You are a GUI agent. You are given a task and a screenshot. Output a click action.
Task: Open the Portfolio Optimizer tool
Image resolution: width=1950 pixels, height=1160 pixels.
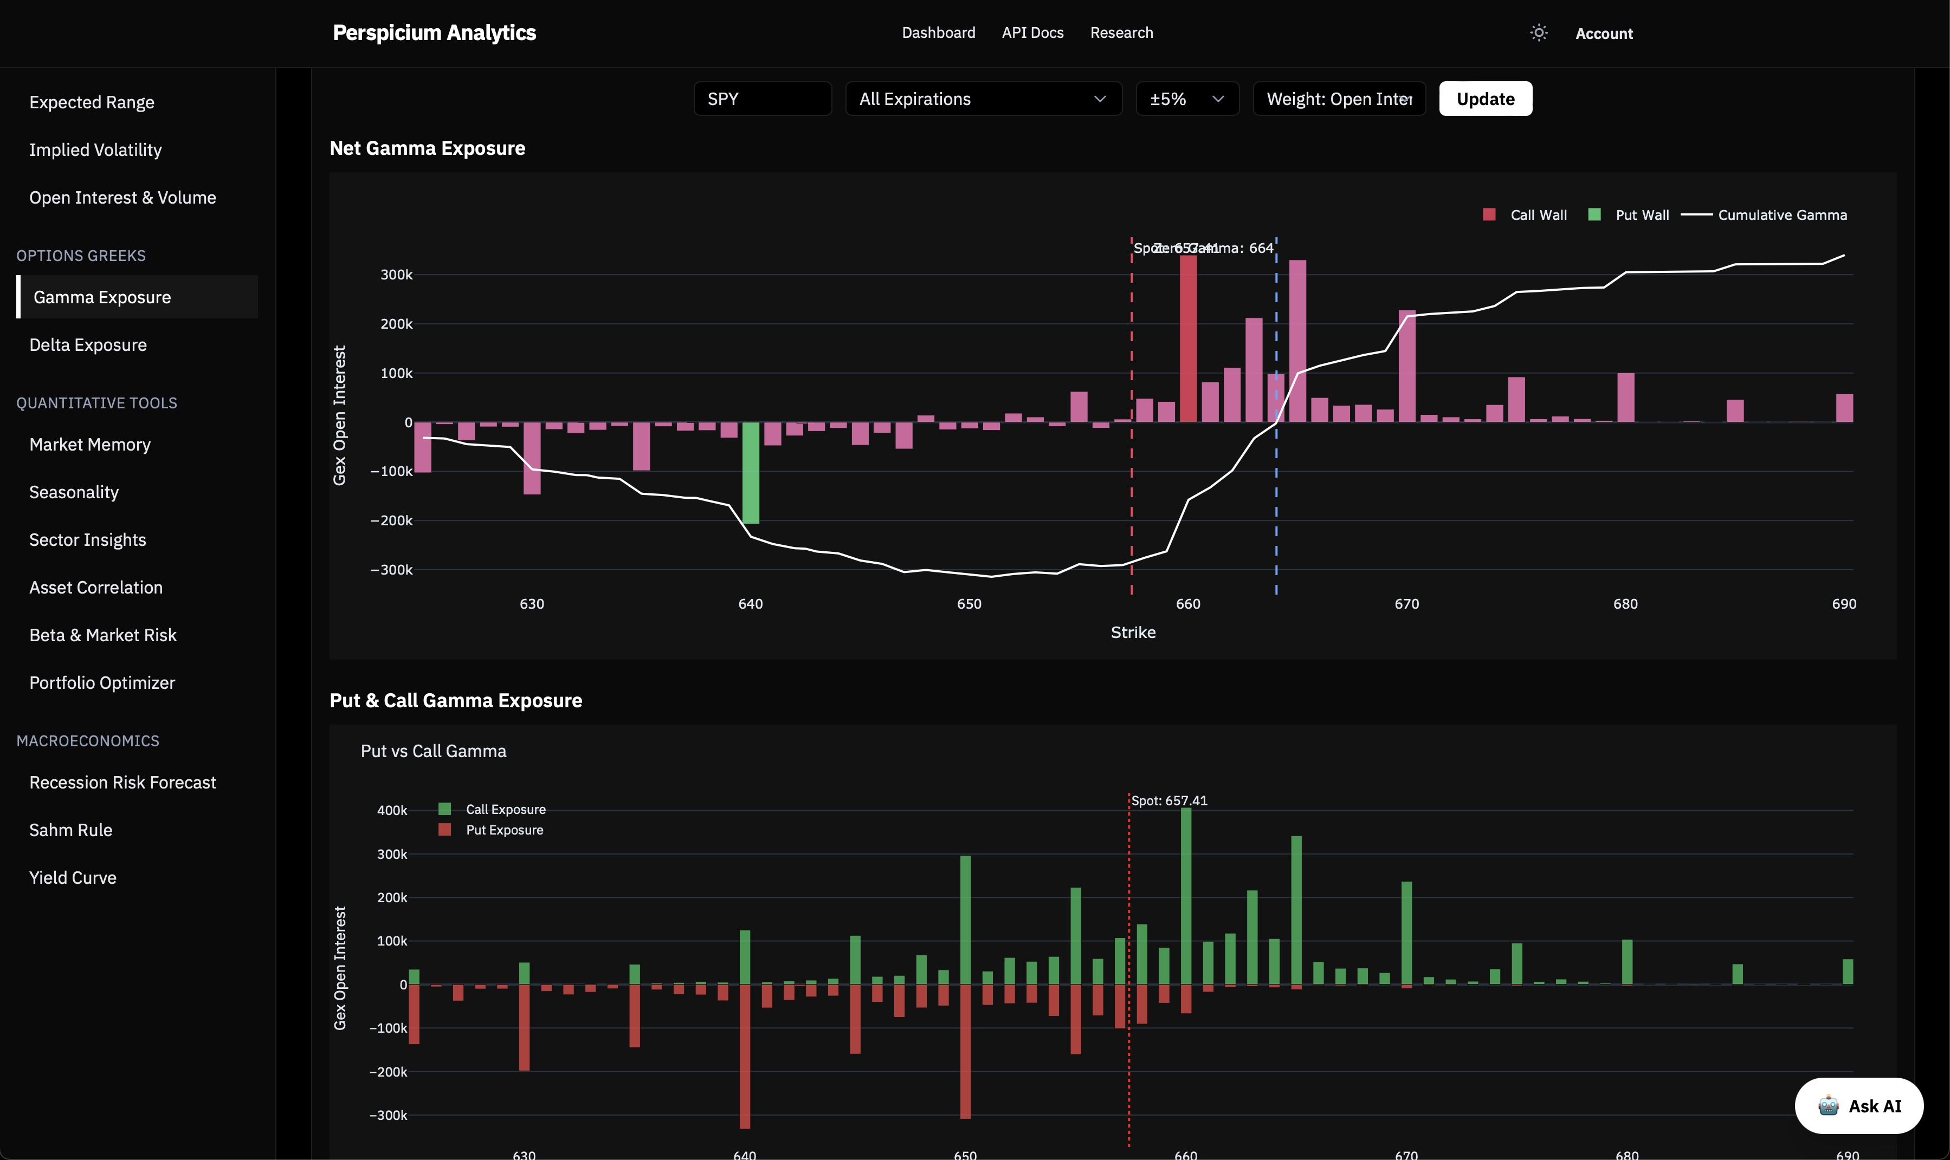(102, 682)
